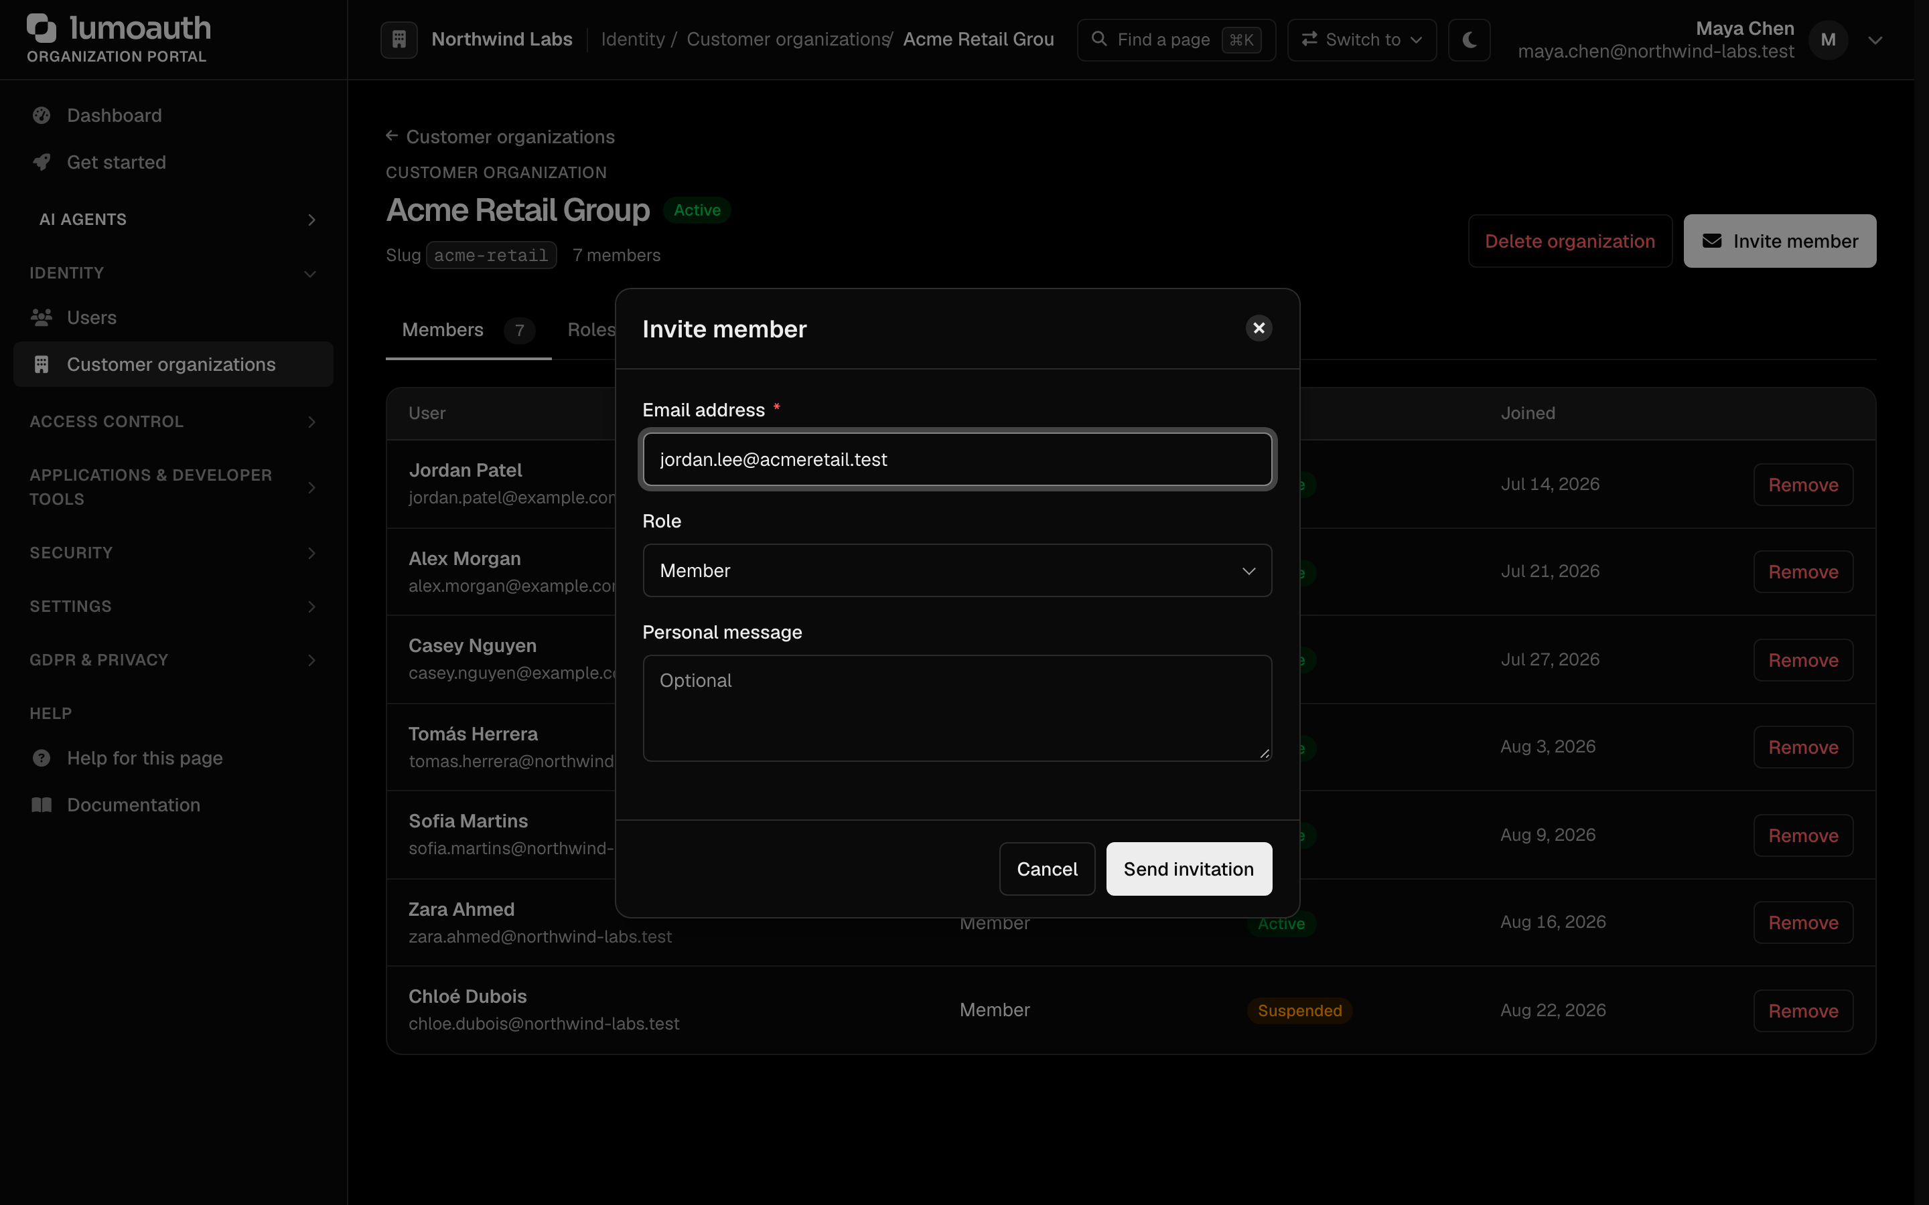
Task: Toggle dark mode with the moon icon
Action: [1469, 39]
